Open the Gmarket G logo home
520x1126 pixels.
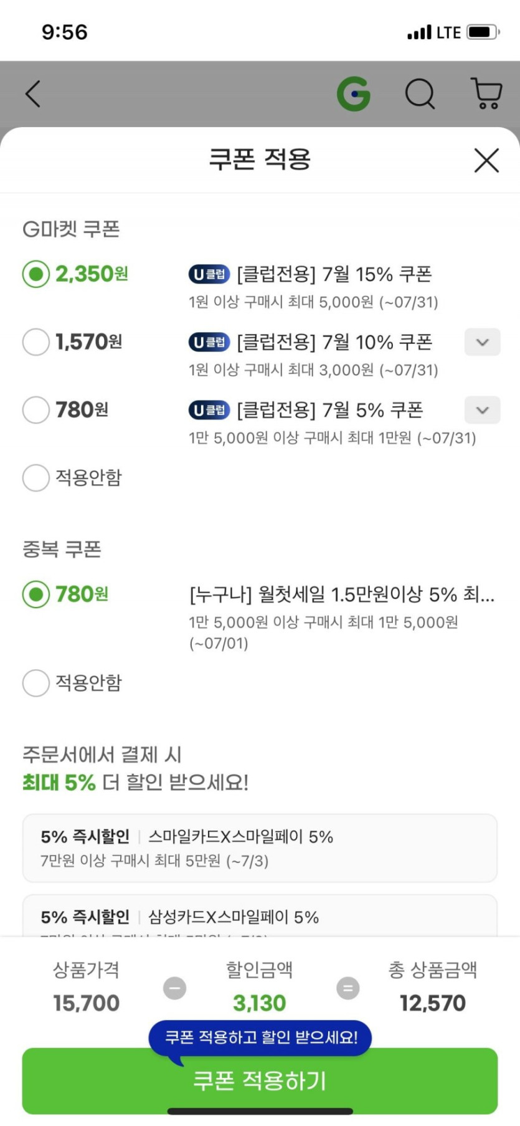tap(353, 94)
